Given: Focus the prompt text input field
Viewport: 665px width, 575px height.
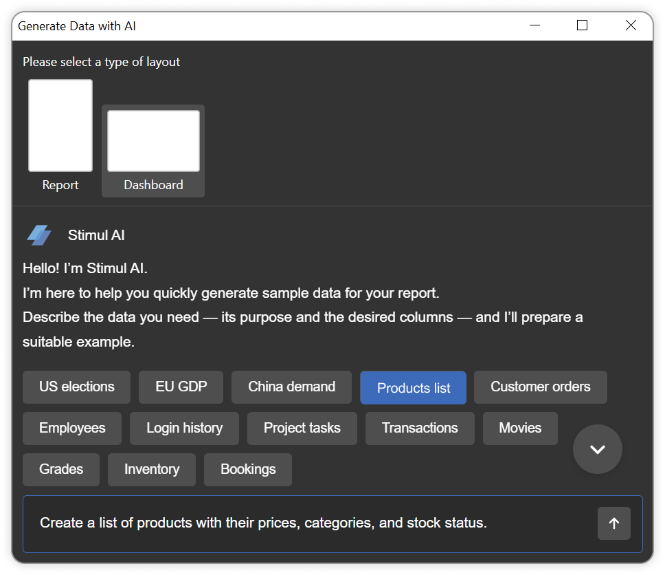Looking at the screenshot, I should point(309,523).
